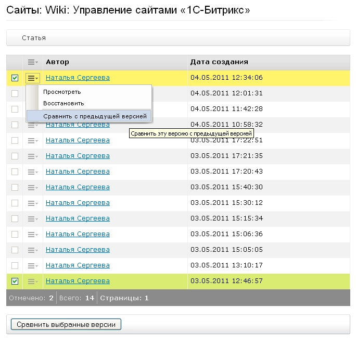Image resolution: width=356 pixels, height=342 pixels.
Task: Choose 'Сравнить с предыдущей версией' menu item
Action: [95, 116]
